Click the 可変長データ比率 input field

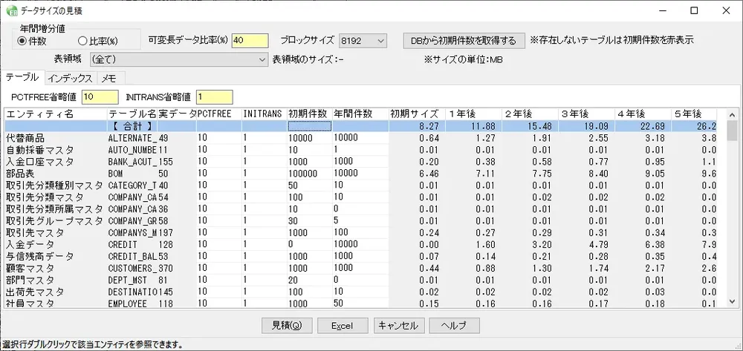[x=250, y=41]
